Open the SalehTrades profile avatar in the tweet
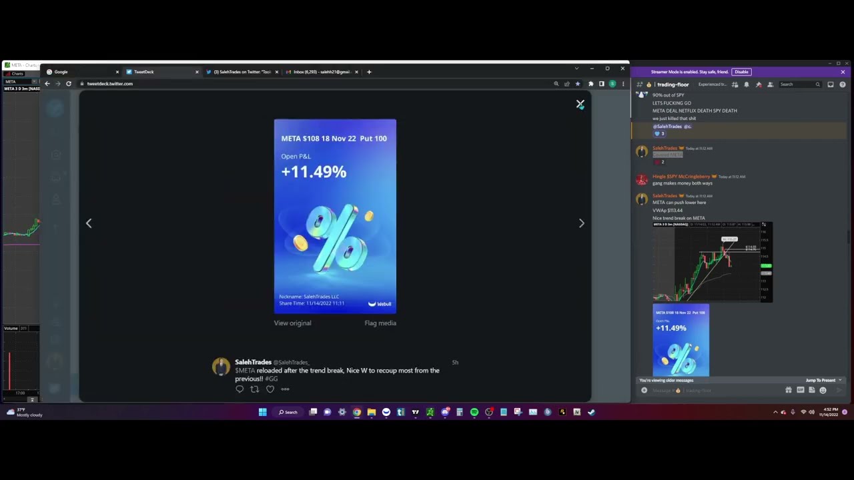 click(221, 367)
